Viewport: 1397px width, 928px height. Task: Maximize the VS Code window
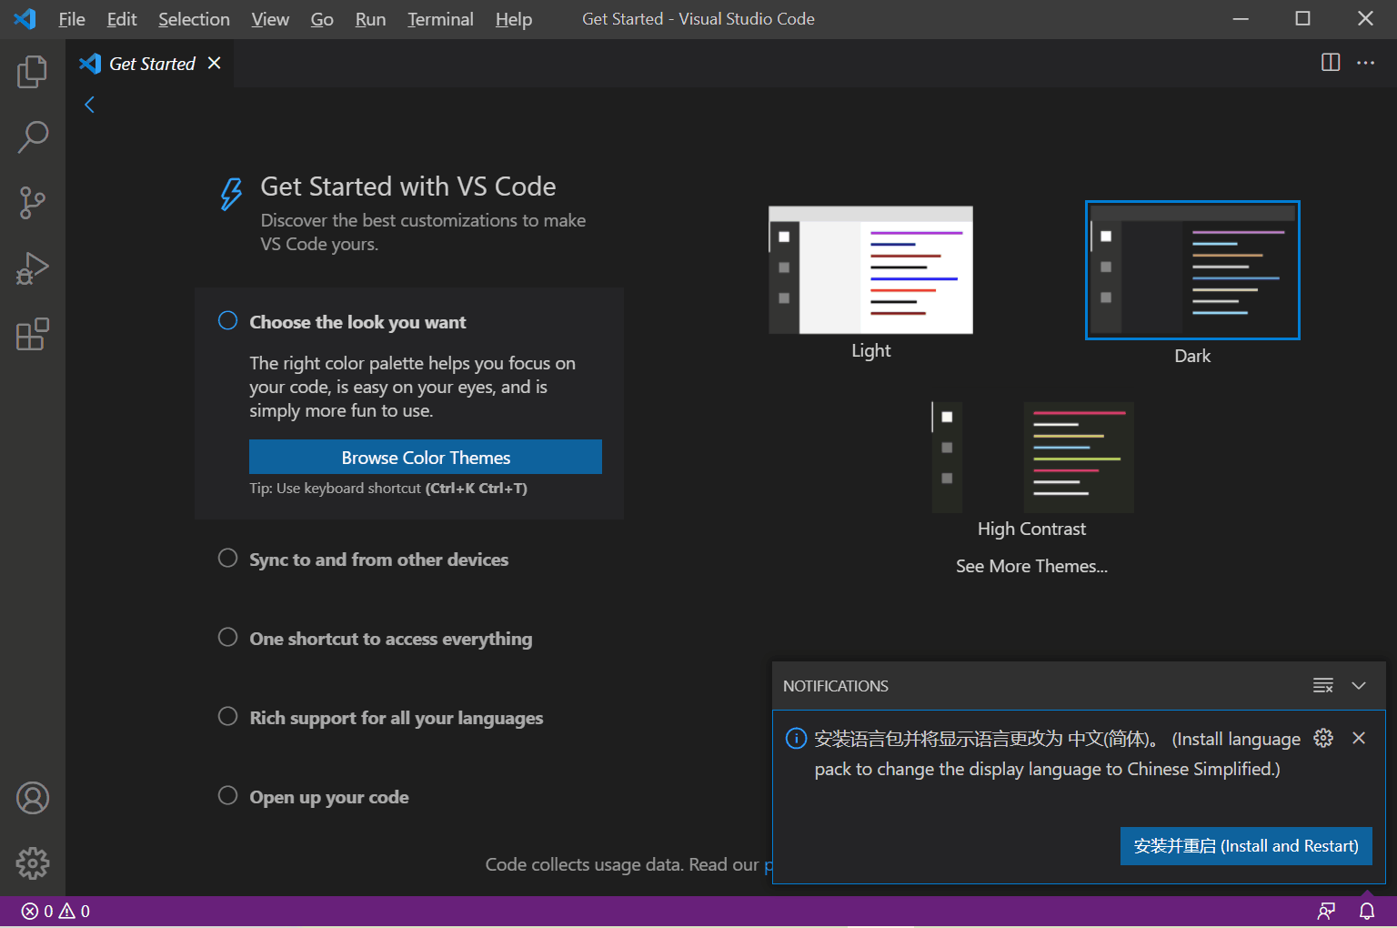point(1302,18)
